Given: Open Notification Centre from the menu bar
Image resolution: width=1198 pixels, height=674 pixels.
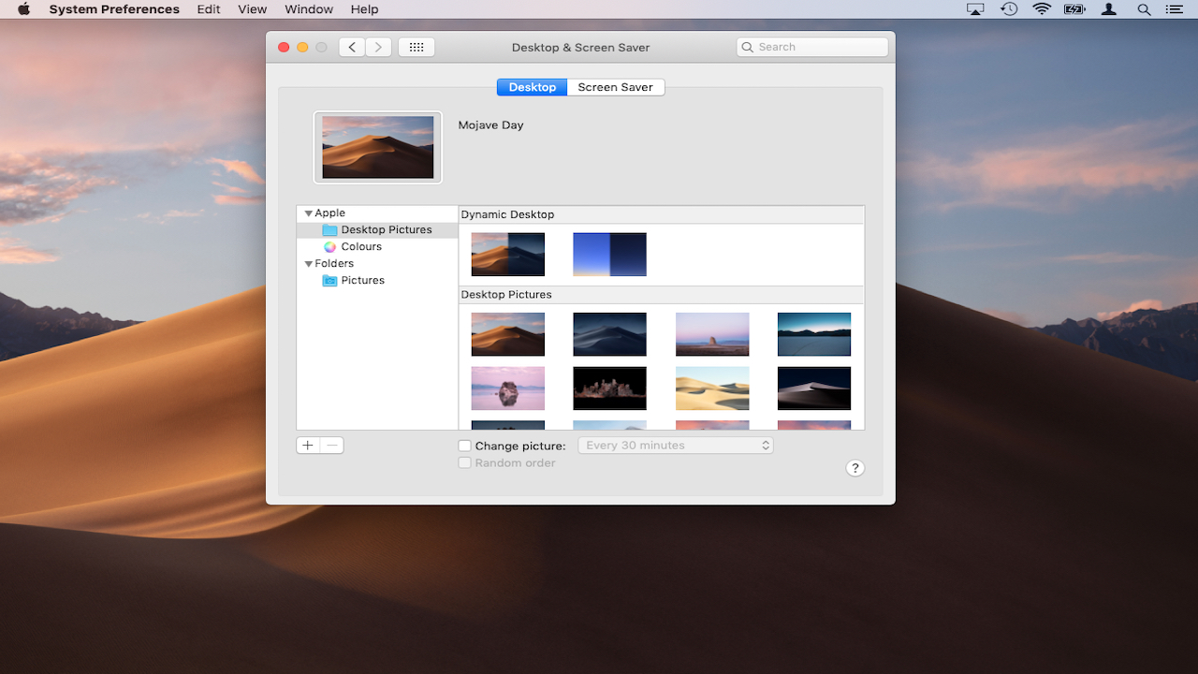Looking at the screenshot, I should coord(1174,9).
